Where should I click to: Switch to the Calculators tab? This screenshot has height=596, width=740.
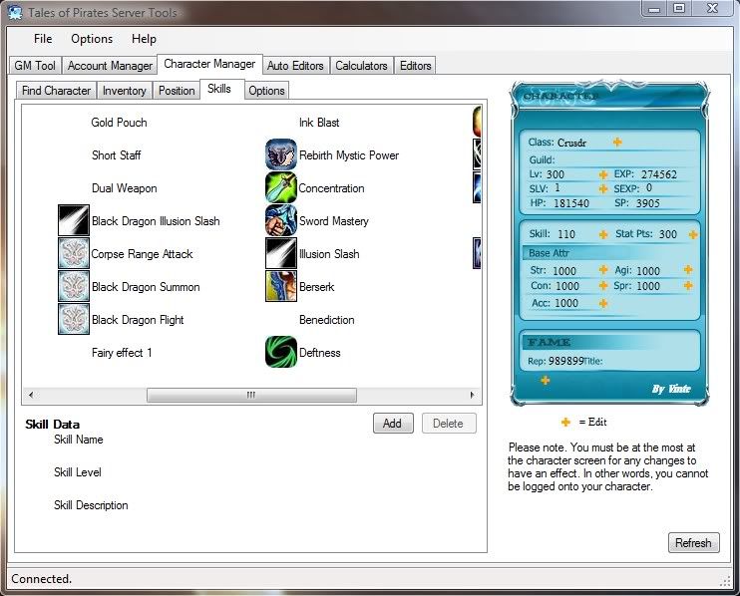[361, 66]
